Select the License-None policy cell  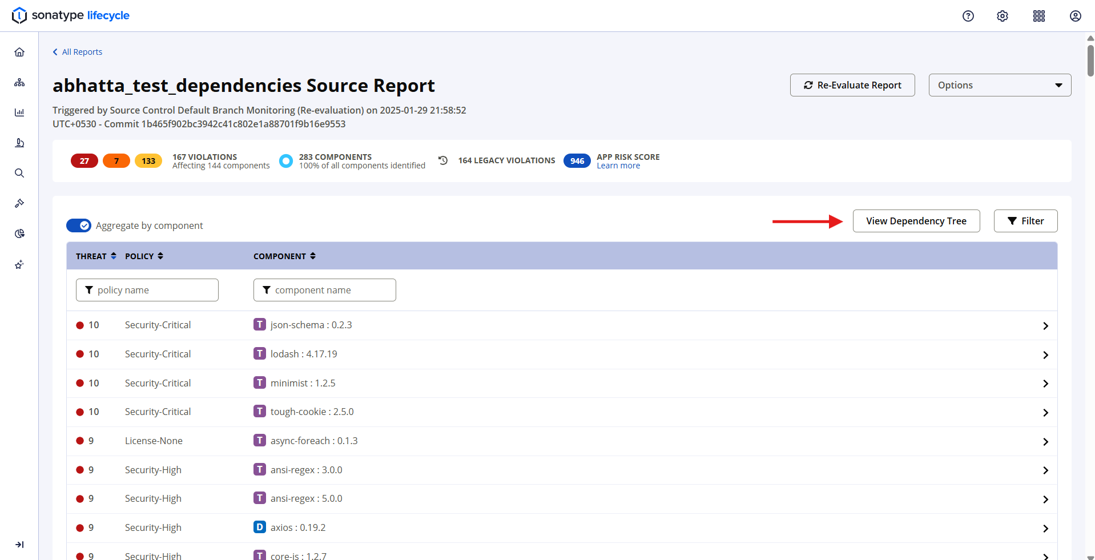pyautogui.click(x=154, y=441)
